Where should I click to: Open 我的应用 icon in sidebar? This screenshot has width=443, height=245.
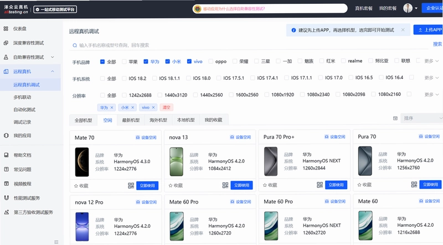pos(6,135)
